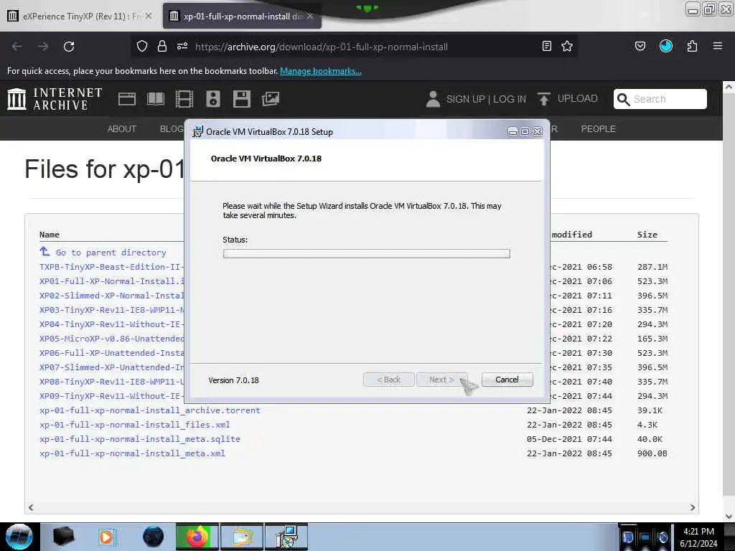Open the Video film icon
Image resolution: width=735 pixels, height=551 pixels.
tap(184, 99)
